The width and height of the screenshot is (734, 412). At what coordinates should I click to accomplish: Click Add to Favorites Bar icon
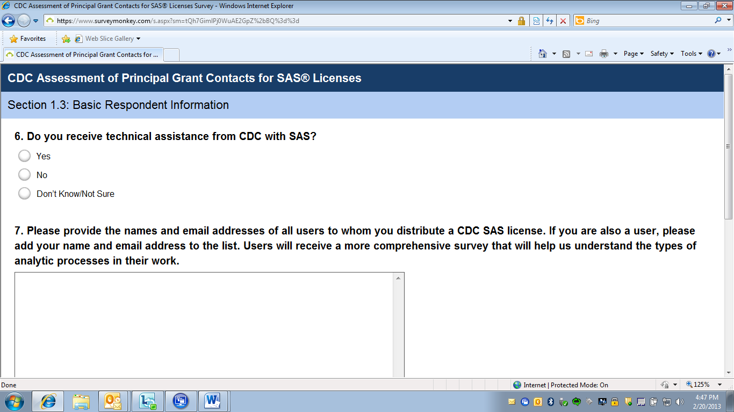point(66,39)
